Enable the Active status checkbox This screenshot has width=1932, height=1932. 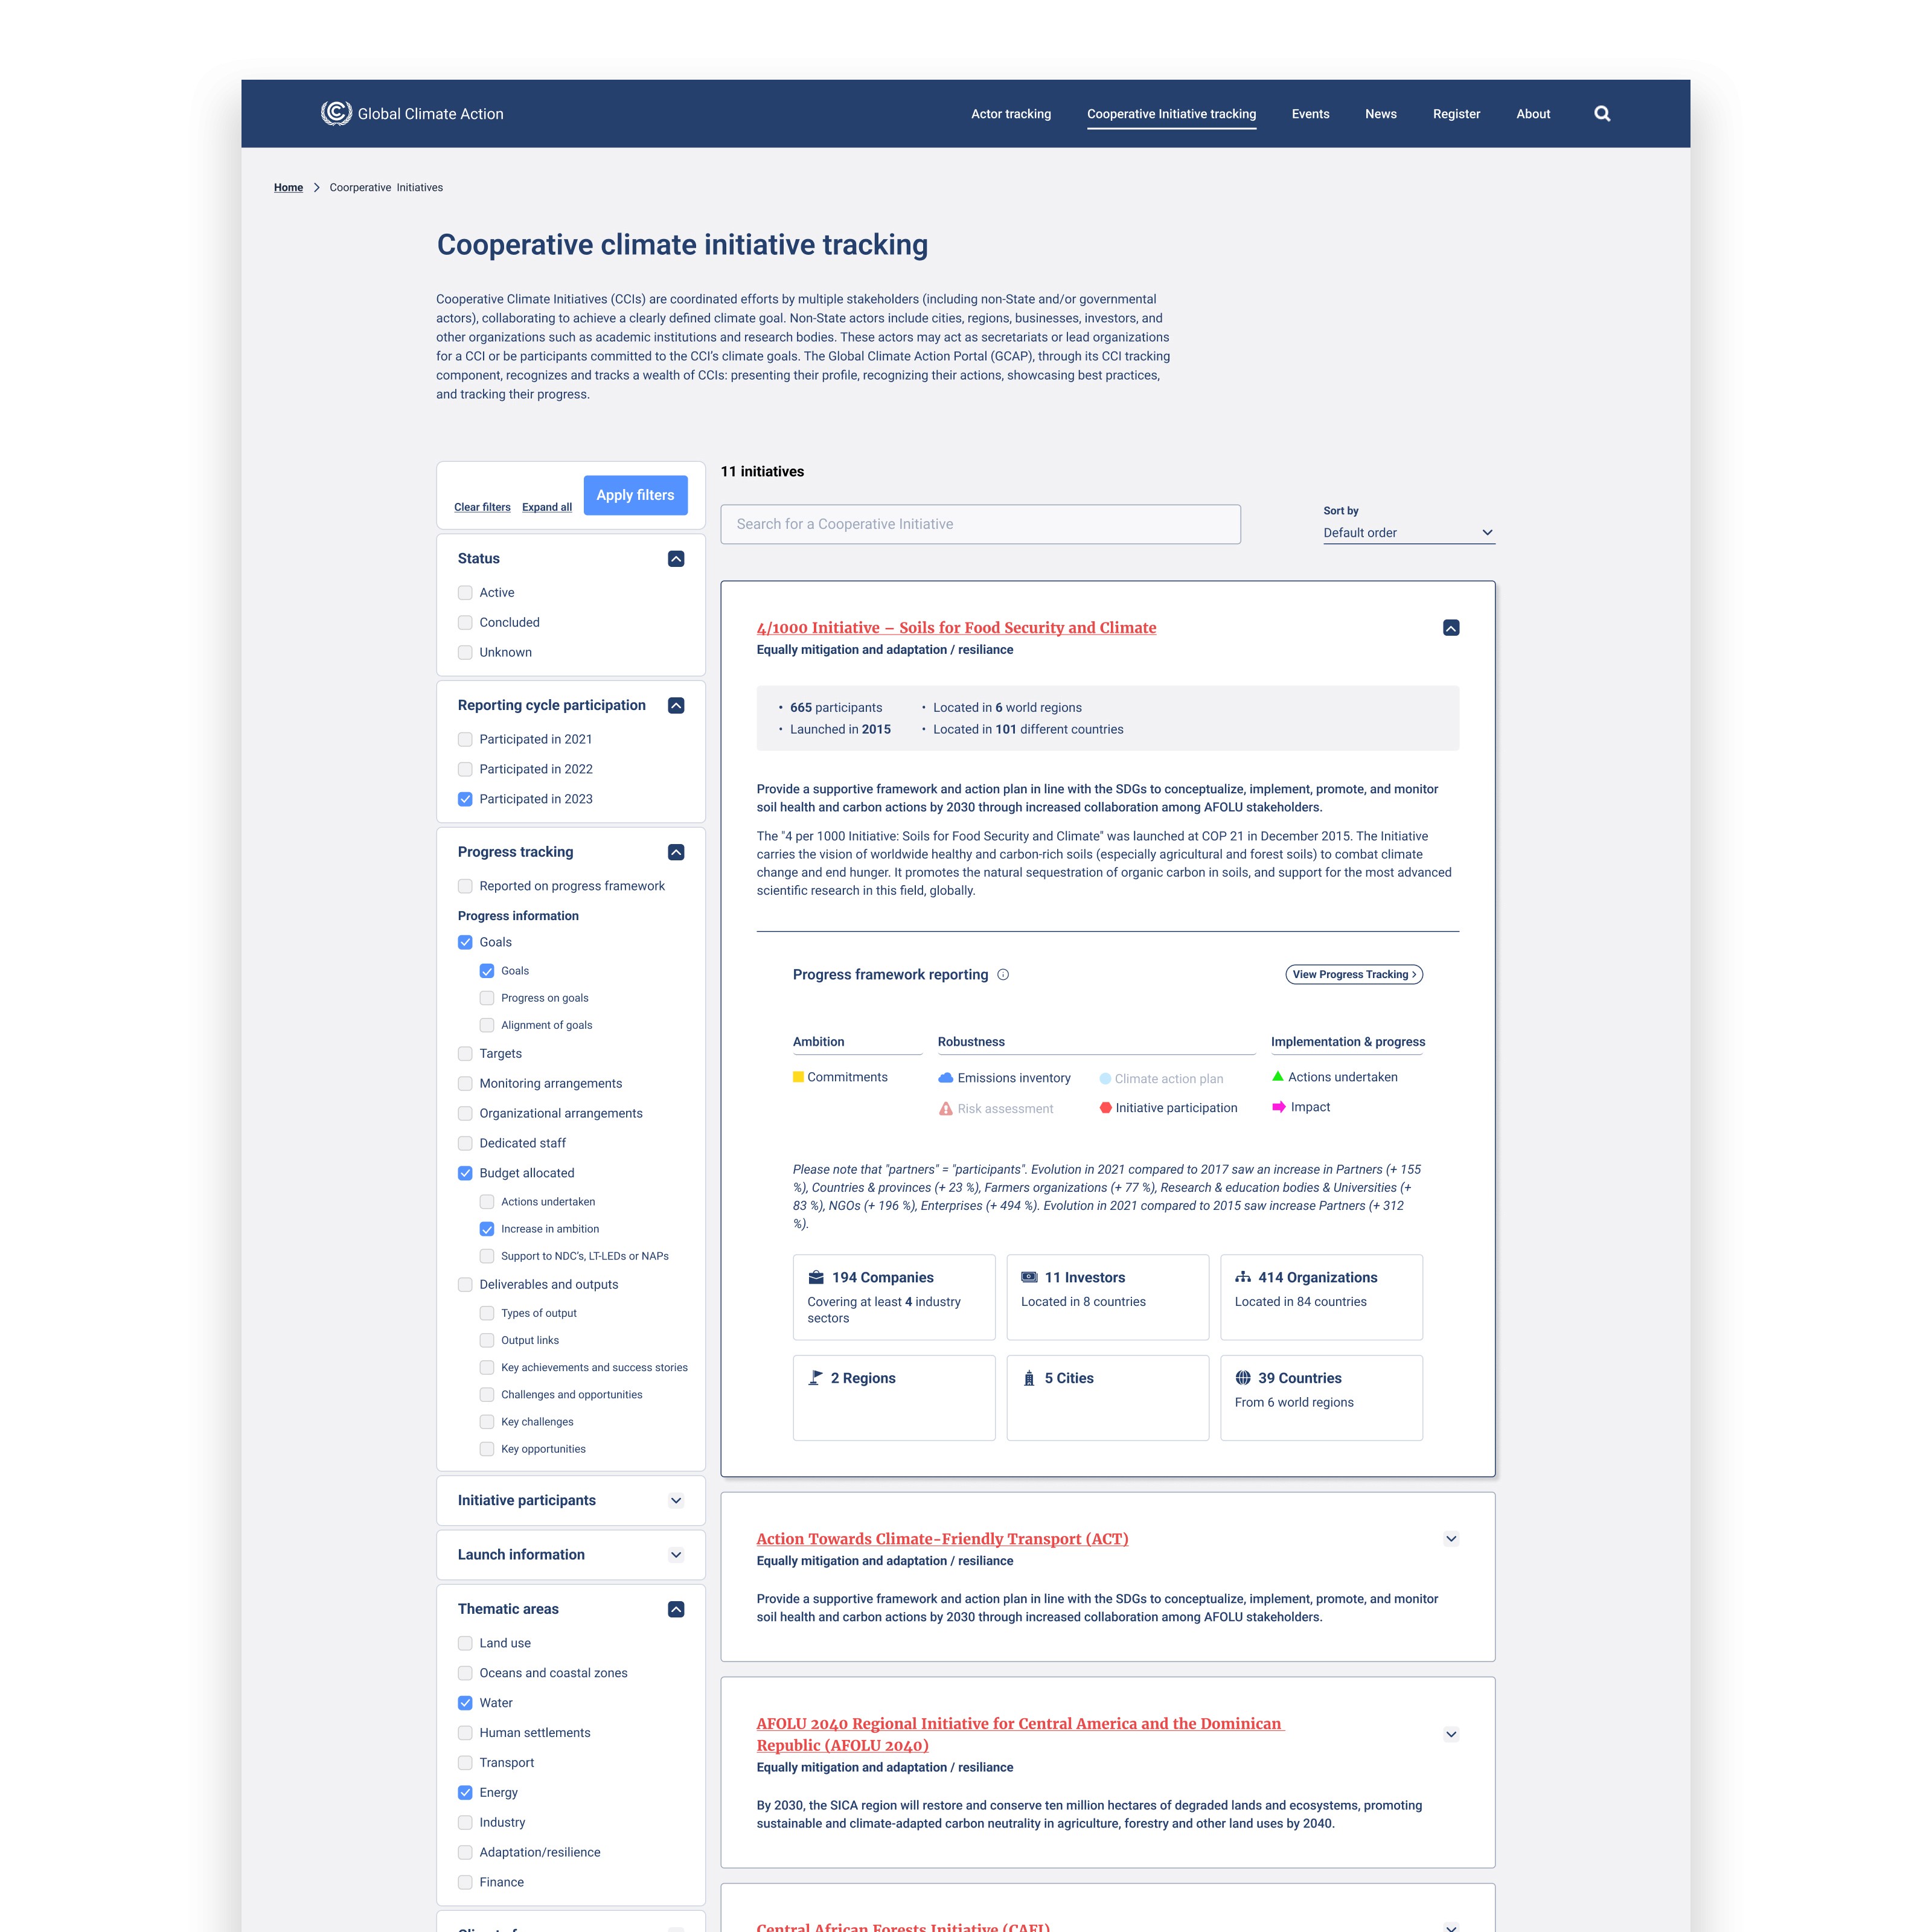(x=465, y=593)
